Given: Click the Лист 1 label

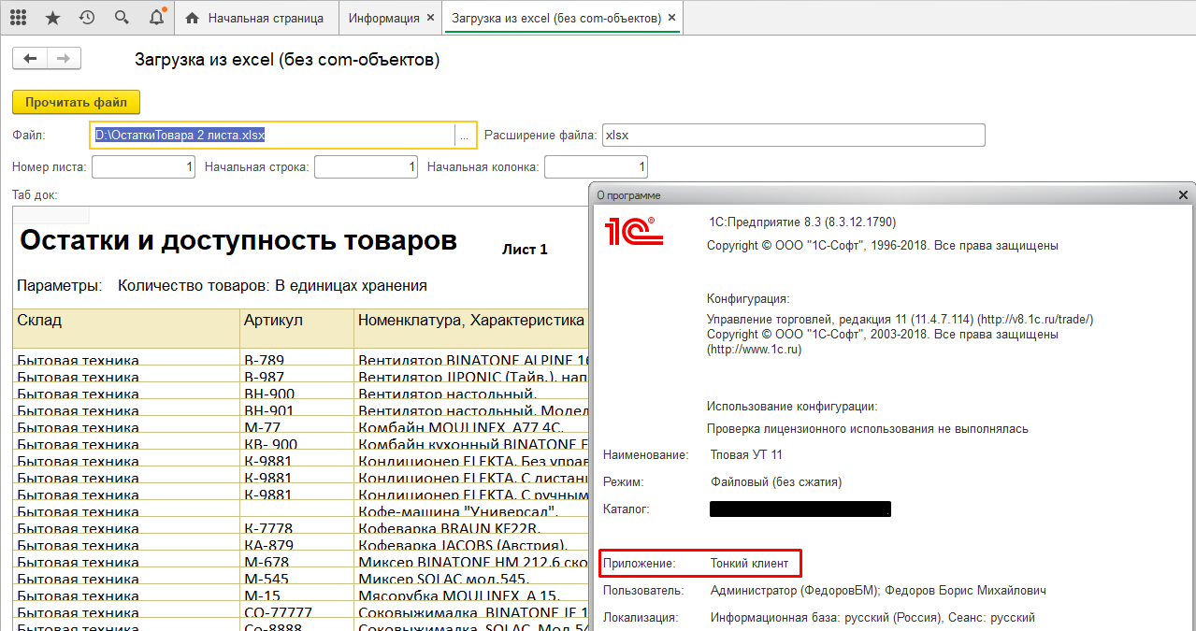Looking at the screenshot, I should click(525, 250).
